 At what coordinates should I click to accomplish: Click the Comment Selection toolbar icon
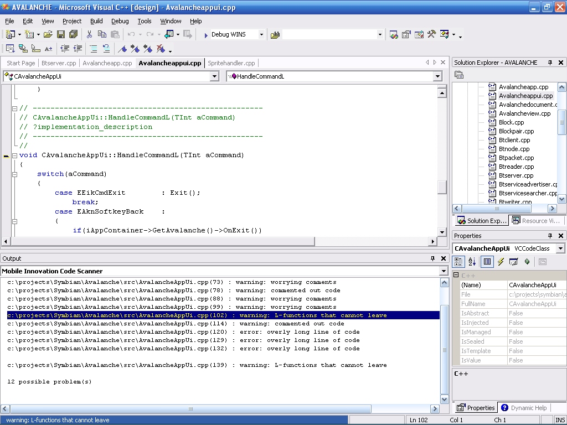(94, 49)
